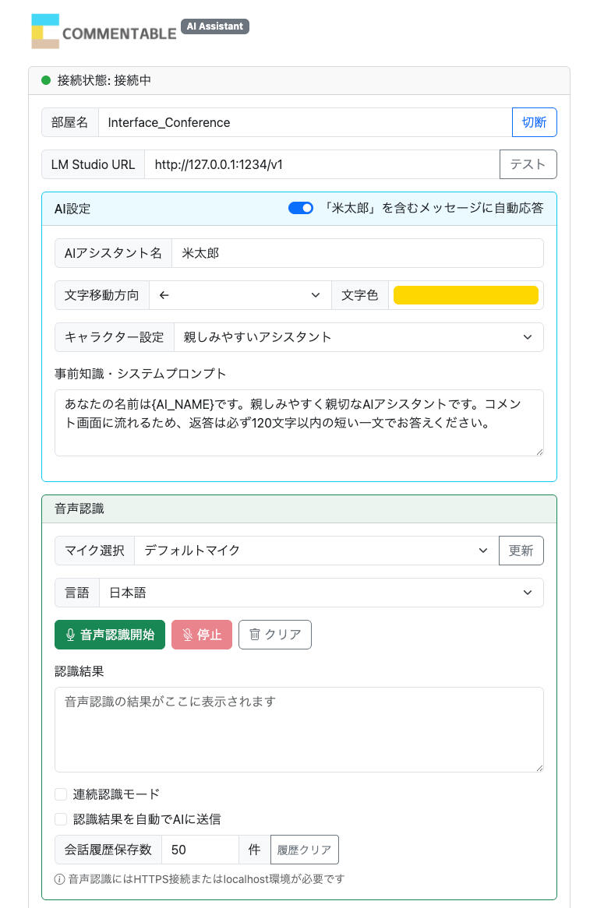Open the yellow 文字色 color picker

466,295
